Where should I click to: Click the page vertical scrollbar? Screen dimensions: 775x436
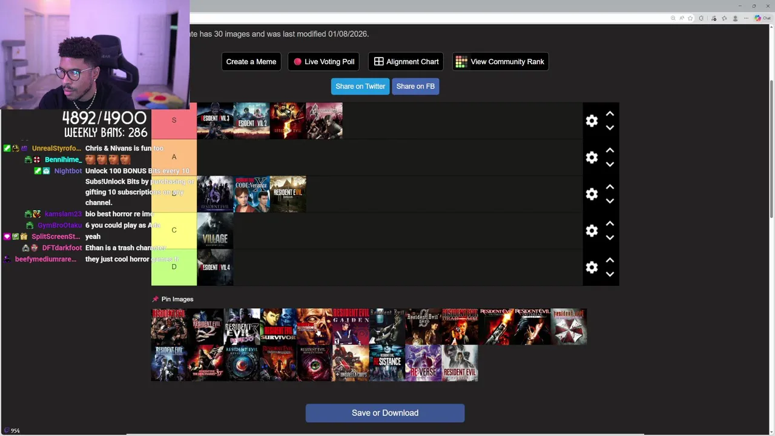click(771, 148)
